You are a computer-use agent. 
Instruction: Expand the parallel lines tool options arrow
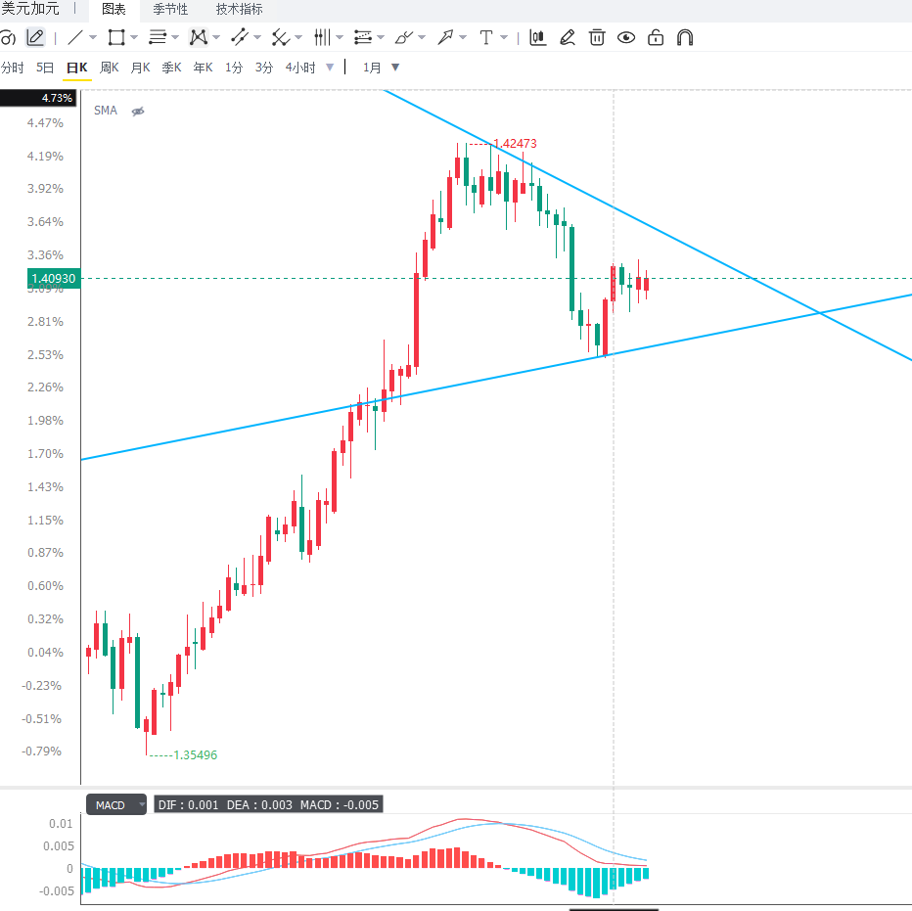click(175, 38)
